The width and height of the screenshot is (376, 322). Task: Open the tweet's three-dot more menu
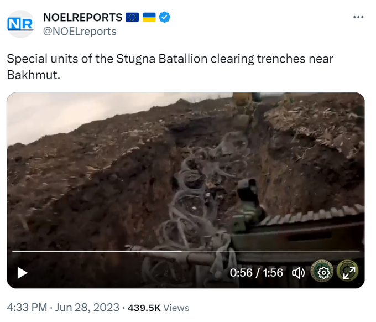pos(358,17)
